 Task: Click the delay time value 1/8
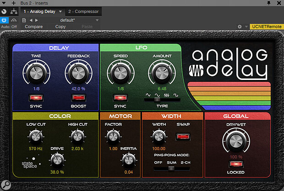coord(36,89)
